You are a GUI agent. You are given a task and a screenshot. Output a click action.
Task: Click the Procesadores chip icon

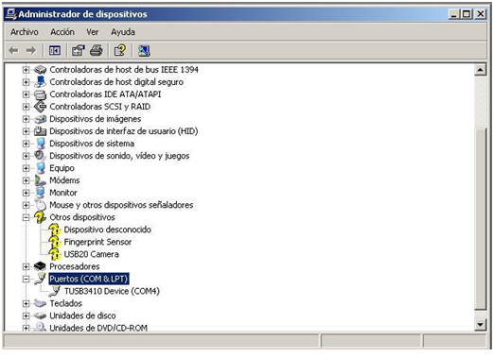(40, 266)
